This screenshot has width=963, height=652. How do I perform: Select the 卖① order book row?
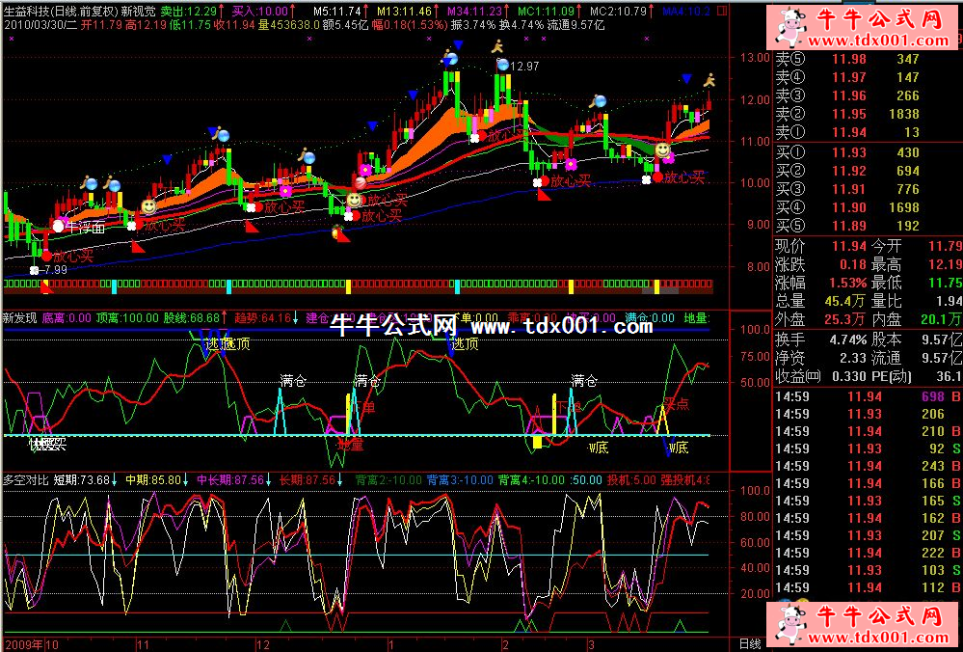click(866, 132)
